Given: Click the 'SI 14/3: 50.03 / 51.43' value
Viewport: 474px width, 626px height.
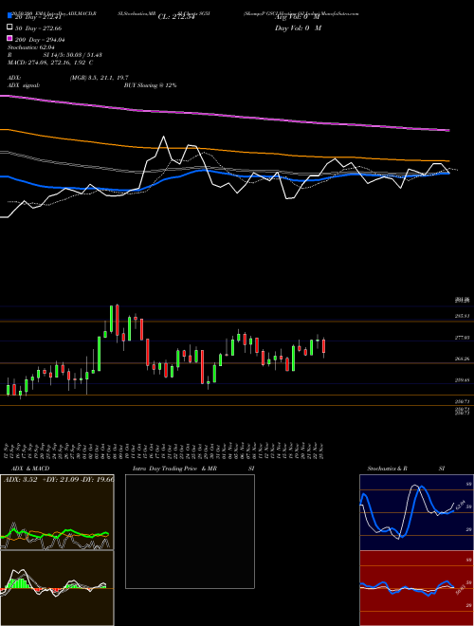Looking at the screenshot, I should 72,55.
